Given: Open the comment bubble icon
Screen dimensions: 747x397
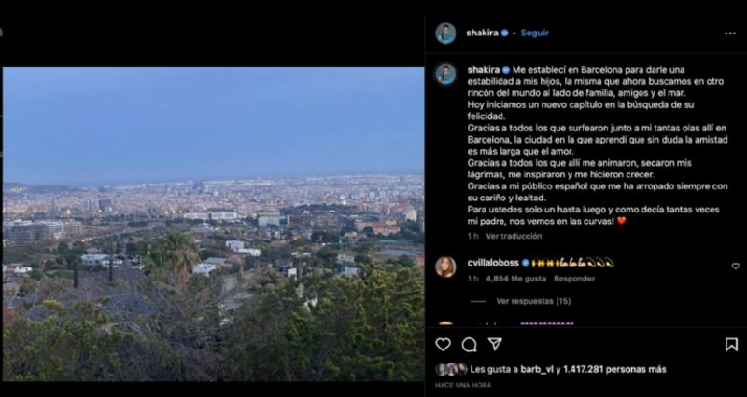Looking at the screenshot, I should 469,345.
